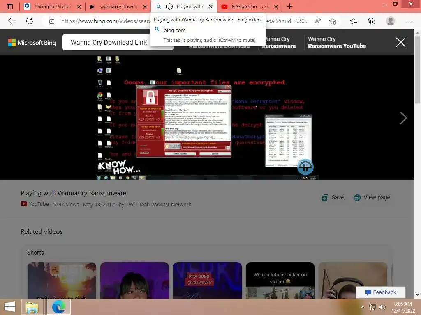The width and height of the screenshot is (421, 315).
Task: Open the Collections panel
Action: 372,21
